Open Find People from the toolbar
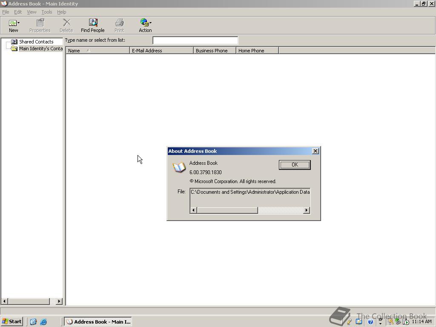The height and width of the screenshot is (327, 436). (93, 26)
